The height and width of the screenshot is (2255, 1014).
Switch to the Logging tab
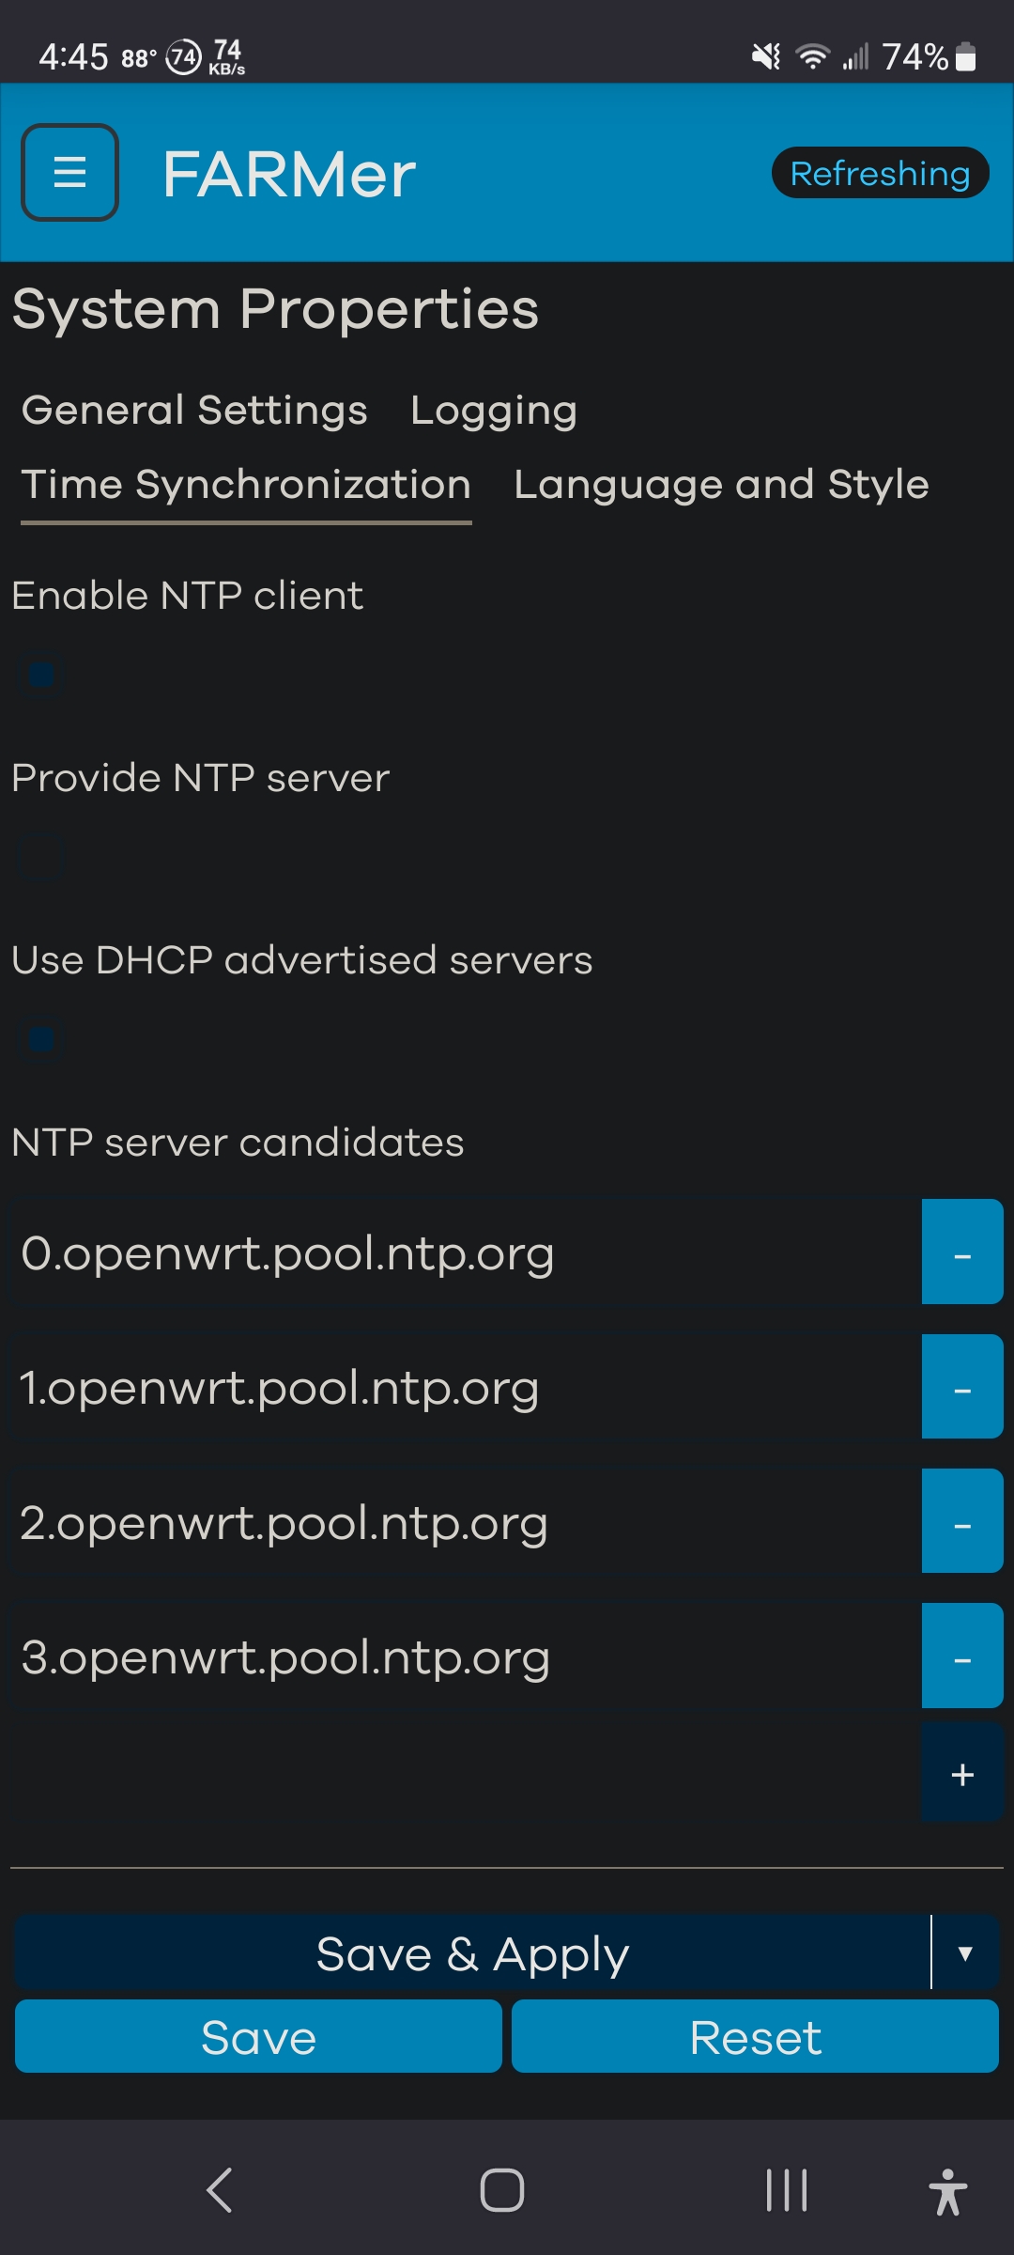pyautogui.click(x=494, y=411)
